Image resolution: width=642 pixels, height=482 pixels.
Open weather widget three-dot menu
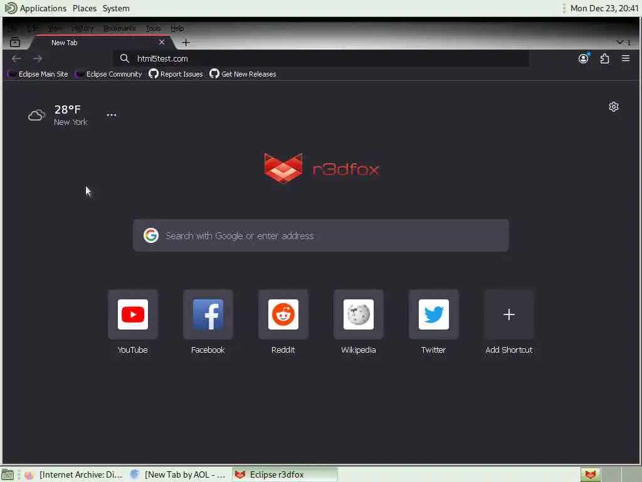[x=112, y=115]
